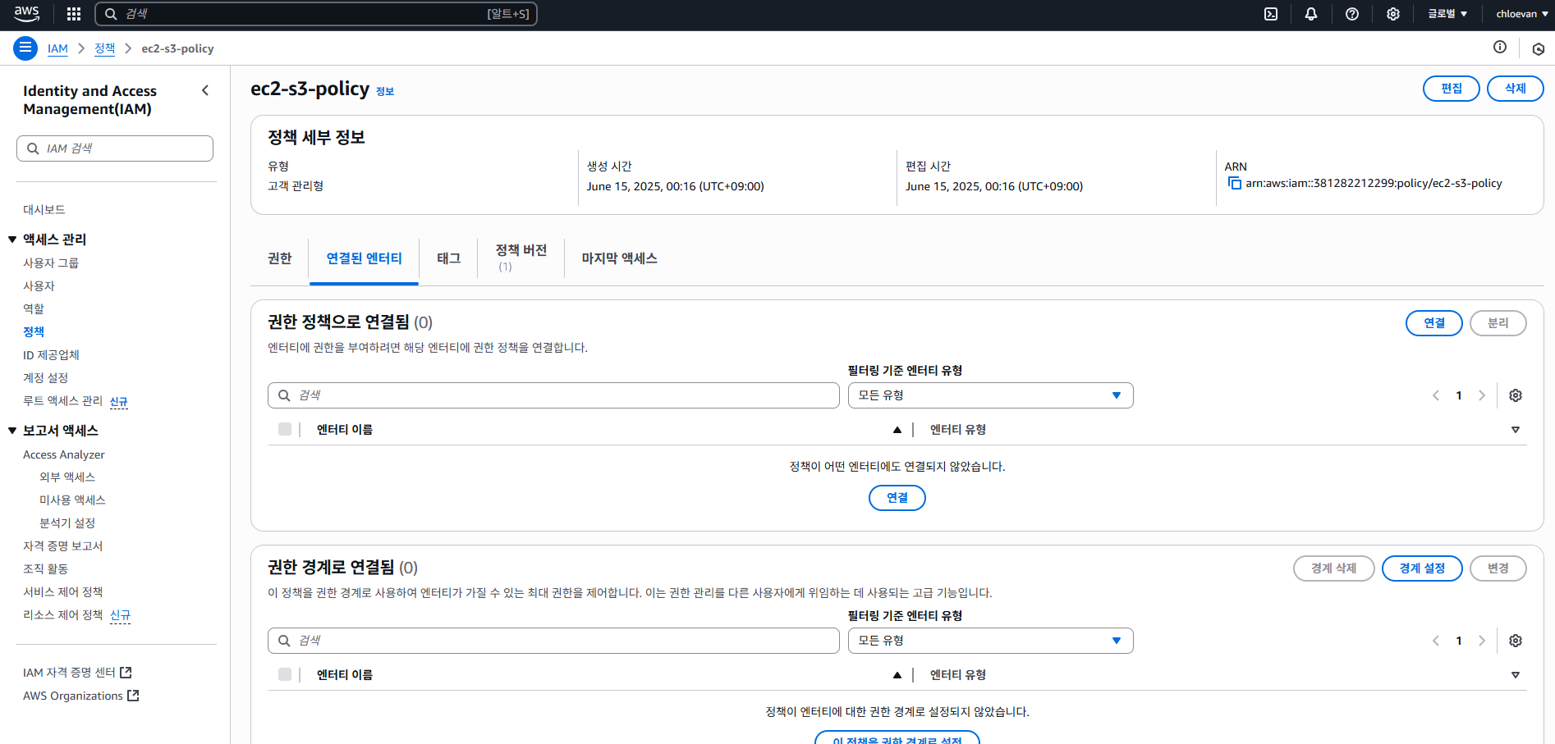Image resolution: width=1555 pixels, height=744 pixels.
Task: Collapse the IAM side navigation panel
Action: click(205, 91)
